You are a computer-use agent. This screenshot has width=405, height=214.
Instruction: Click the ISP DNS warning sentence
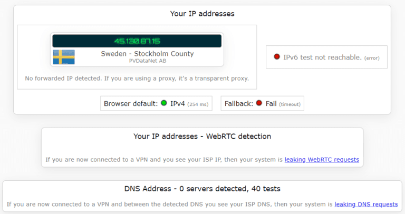click(x=202, y=204)
